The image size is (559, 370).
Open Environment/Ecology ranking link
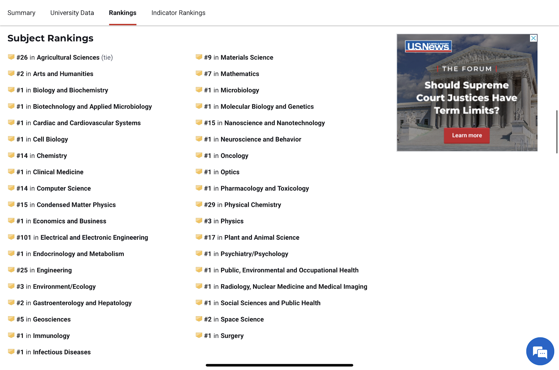click(x=64, y=287)
